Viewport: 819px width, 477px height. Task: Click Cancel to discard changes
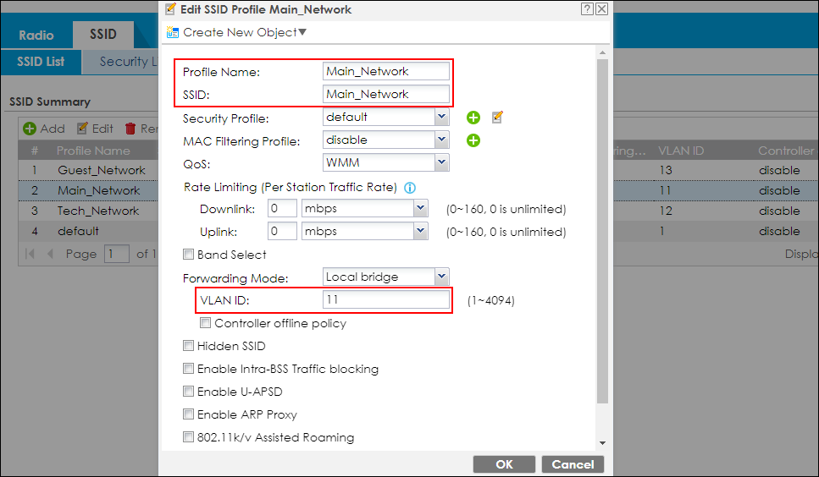click(573, 464)
